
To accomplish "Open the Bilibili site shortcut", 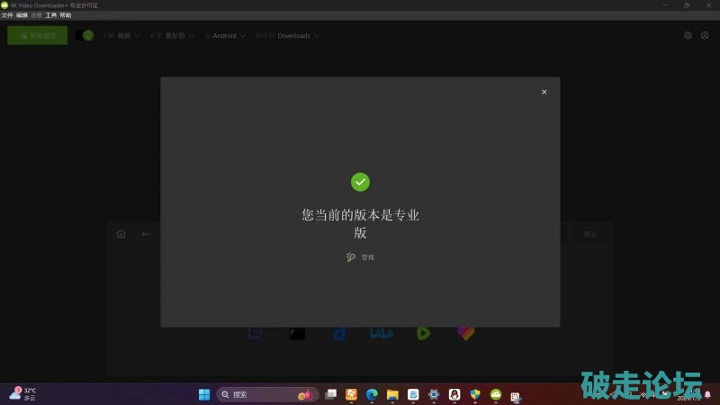I will click(382, 333).
